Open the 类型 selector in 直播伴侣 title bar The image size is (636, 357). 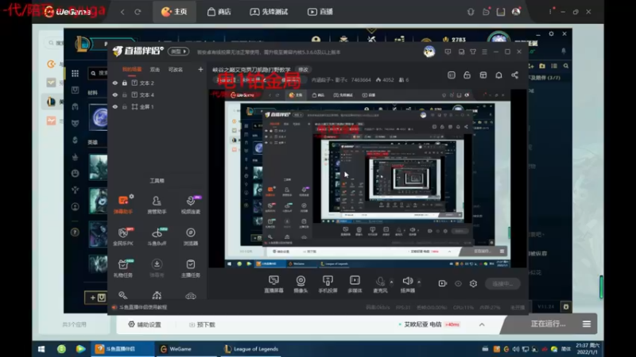tap(178, 52)
